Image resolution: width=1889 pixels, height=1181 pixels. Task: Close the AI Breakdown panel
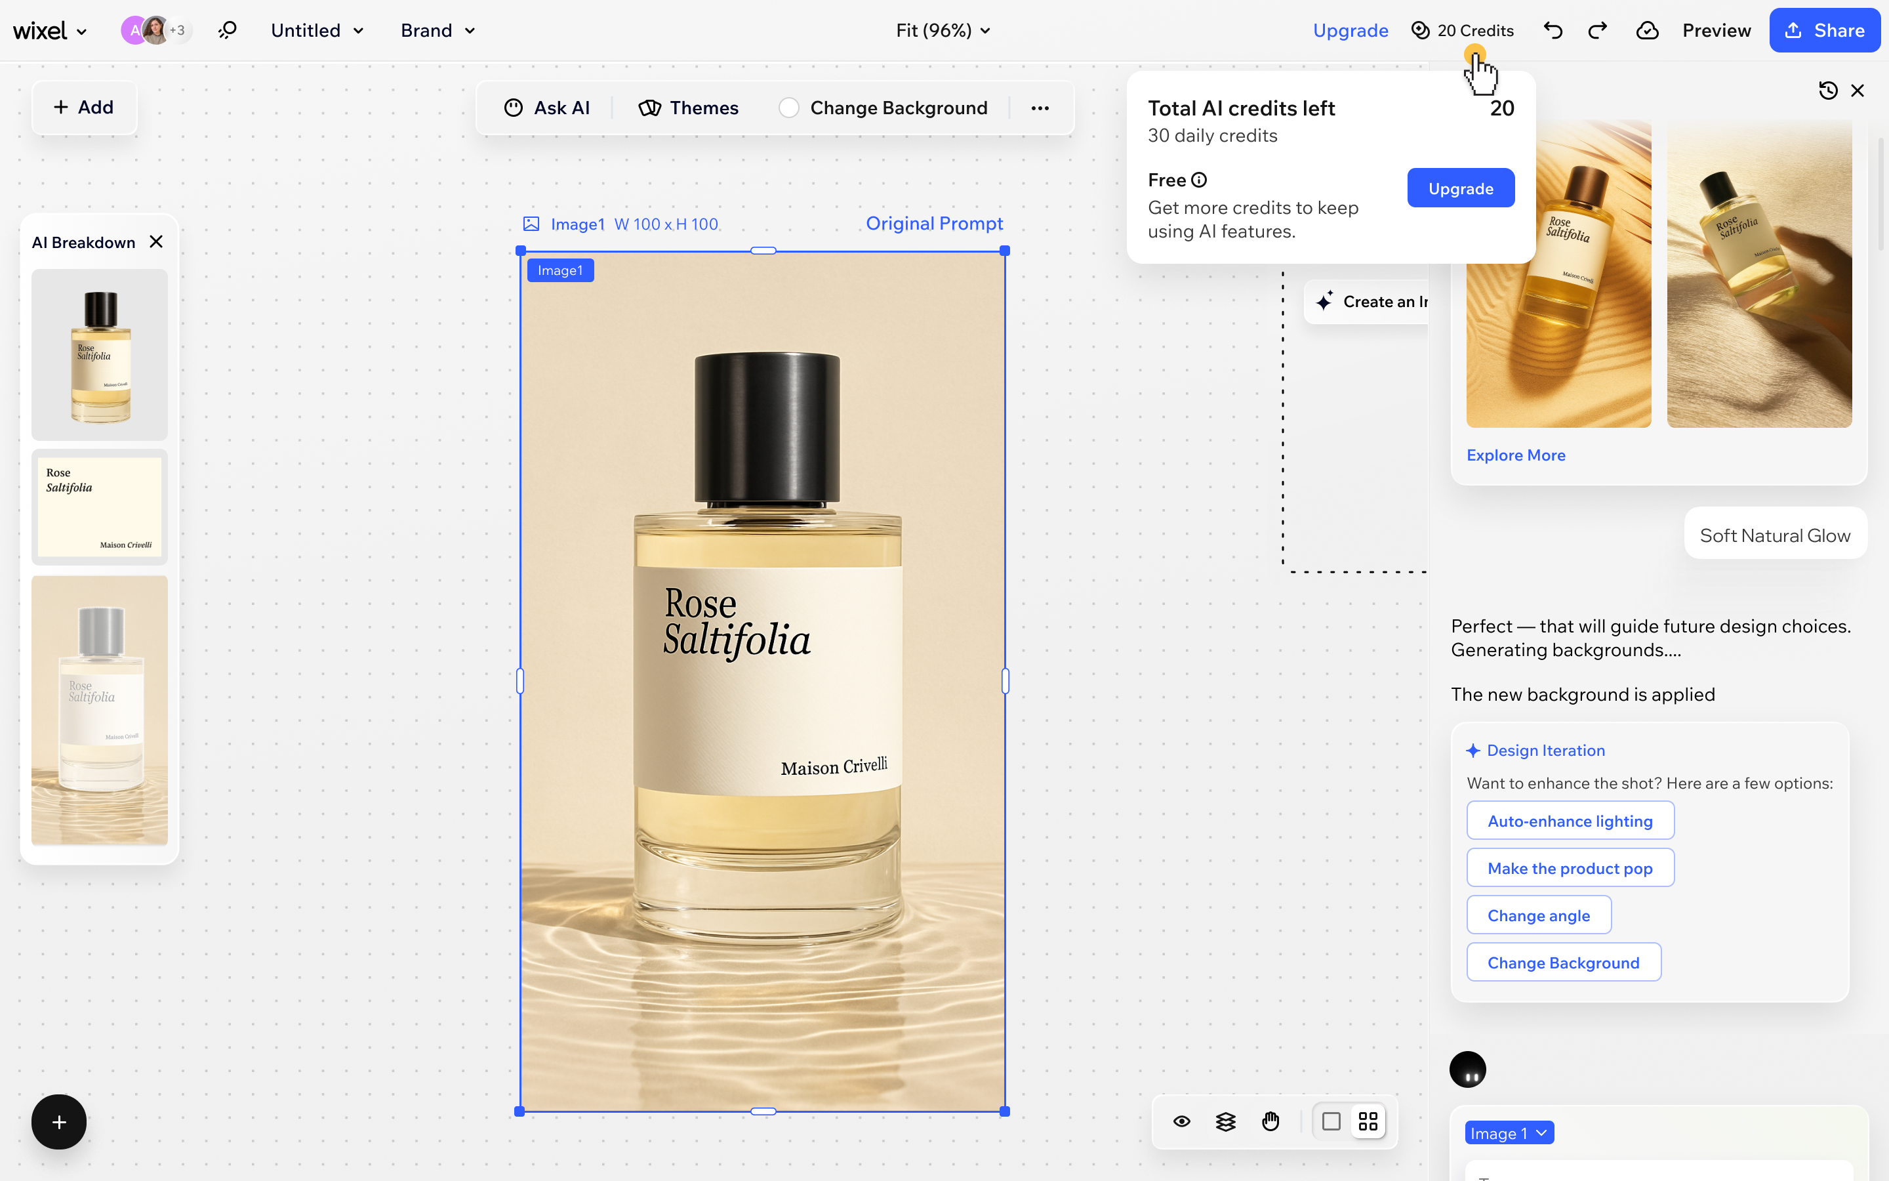[156, 242]
